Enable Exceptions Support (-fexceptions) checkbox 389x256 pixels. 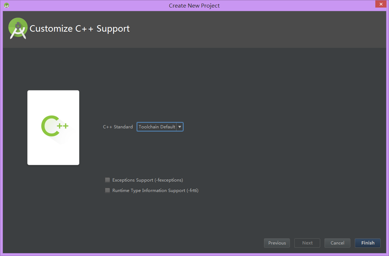[107, 180]
